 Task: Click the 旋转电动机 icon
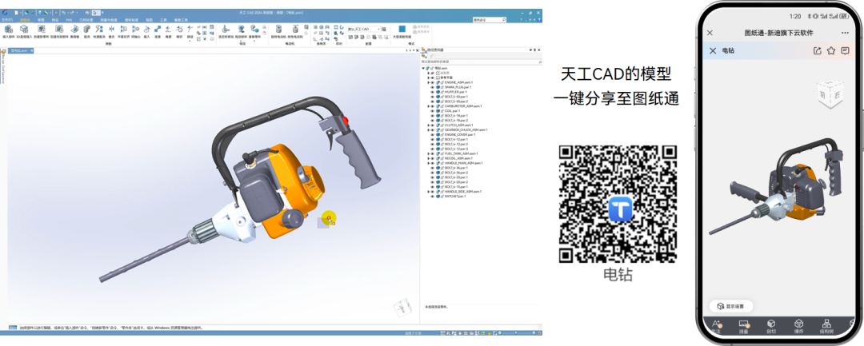coord(278,30)
